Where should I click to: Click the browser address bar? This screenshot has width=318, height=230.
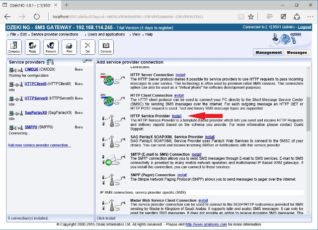pyautogui.click(x=142, y=16)
